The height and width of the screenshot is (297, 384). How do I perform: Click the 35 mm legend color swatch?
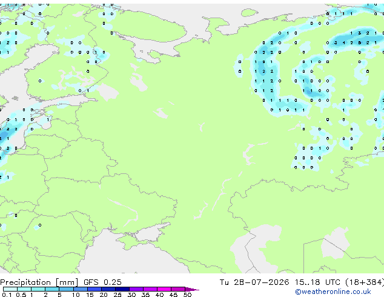coord(150,289)
